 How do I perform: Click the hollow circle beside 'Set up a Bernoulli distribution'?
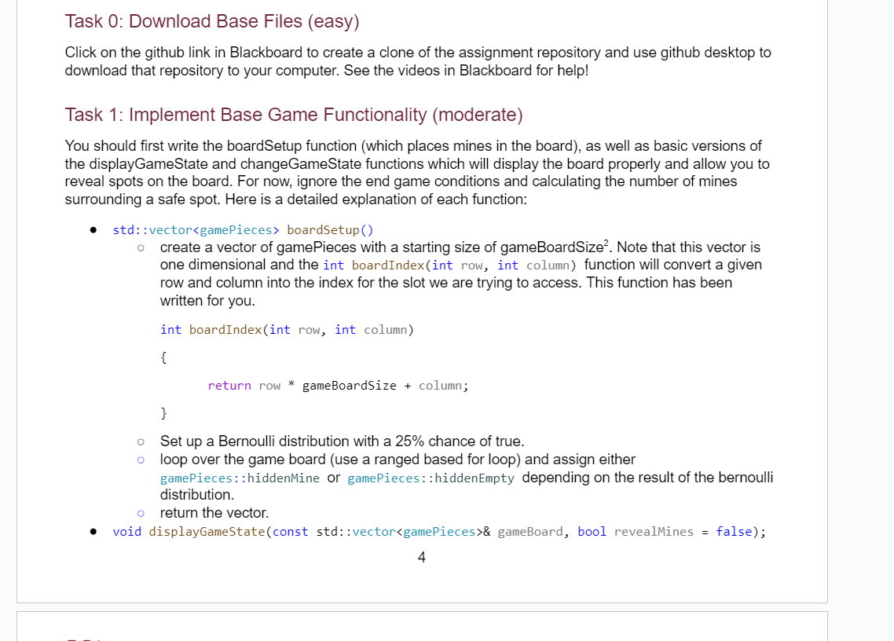141,442
